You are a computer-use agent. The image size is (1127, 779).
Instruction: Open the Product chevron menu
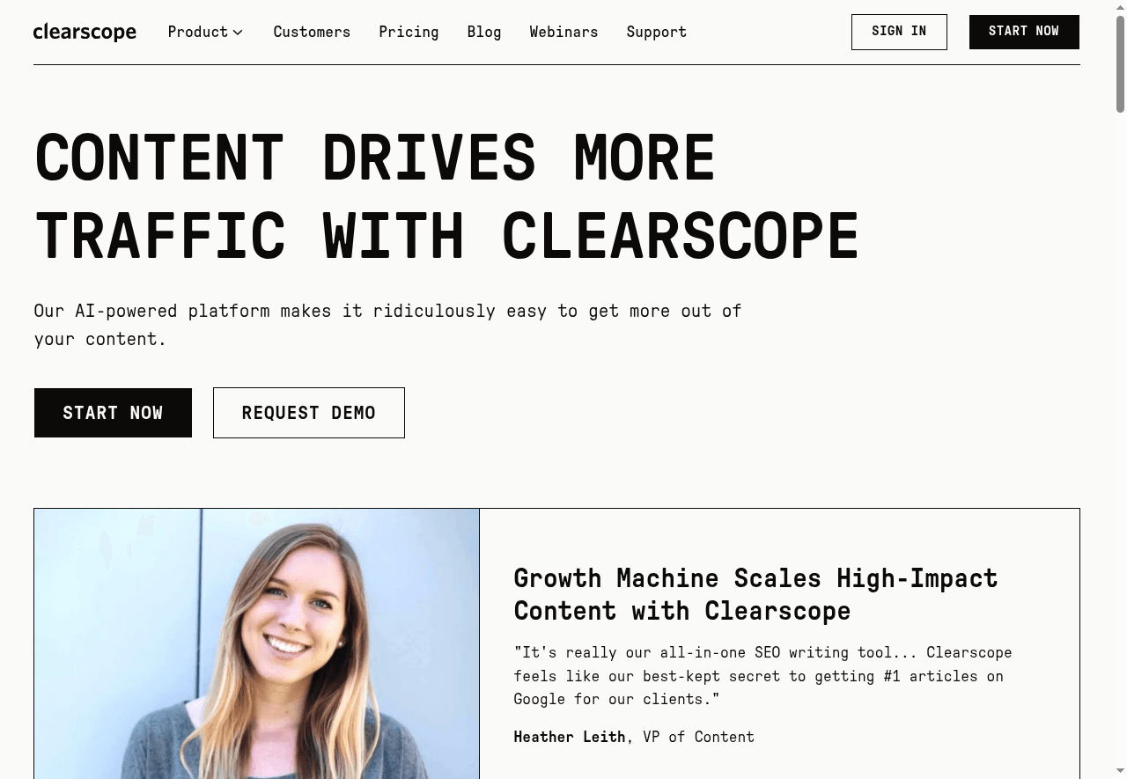pos(238,33)
